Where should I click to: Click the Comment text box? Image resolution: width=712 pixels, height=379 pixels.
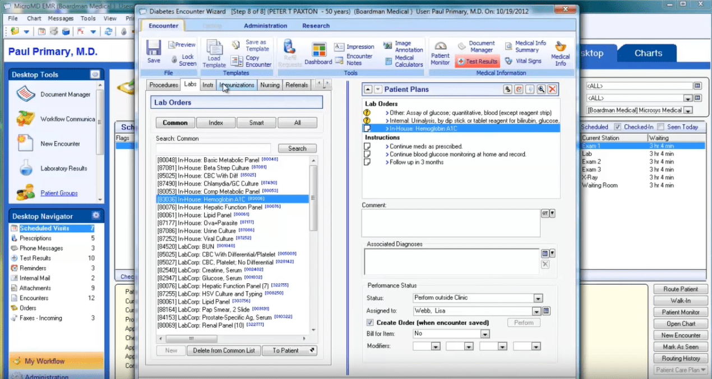click(x=451, y=223)
